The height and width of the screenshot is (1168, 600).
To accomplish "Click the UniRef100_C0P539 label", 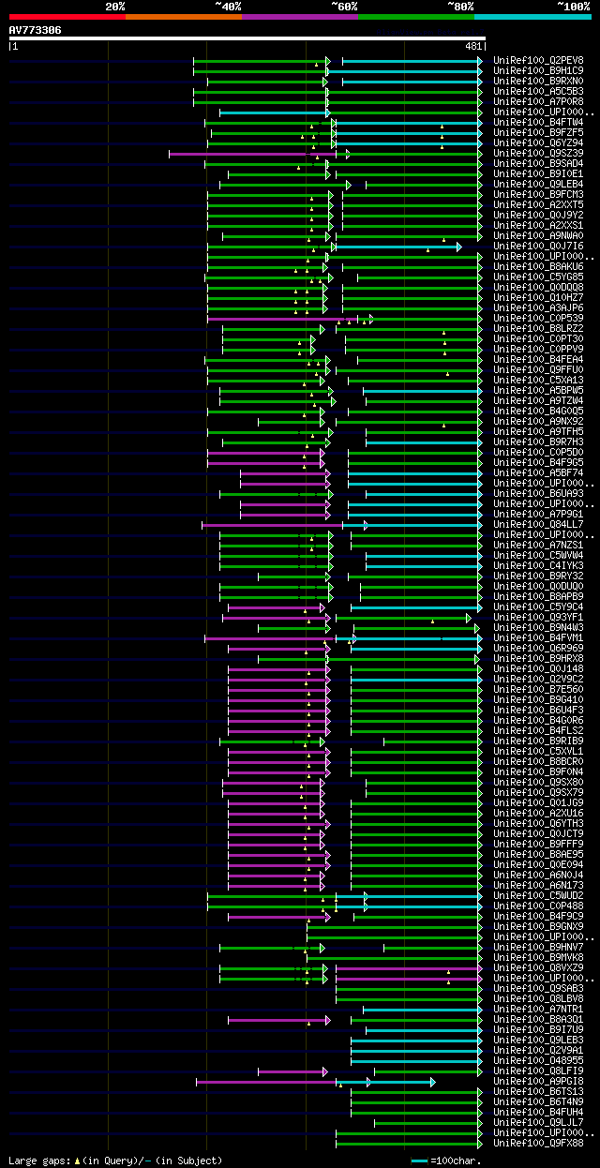I will click(538, 318).
